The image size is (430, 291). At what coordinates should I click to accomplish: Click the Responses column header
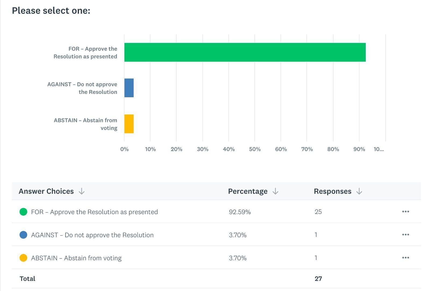(332, 191)
